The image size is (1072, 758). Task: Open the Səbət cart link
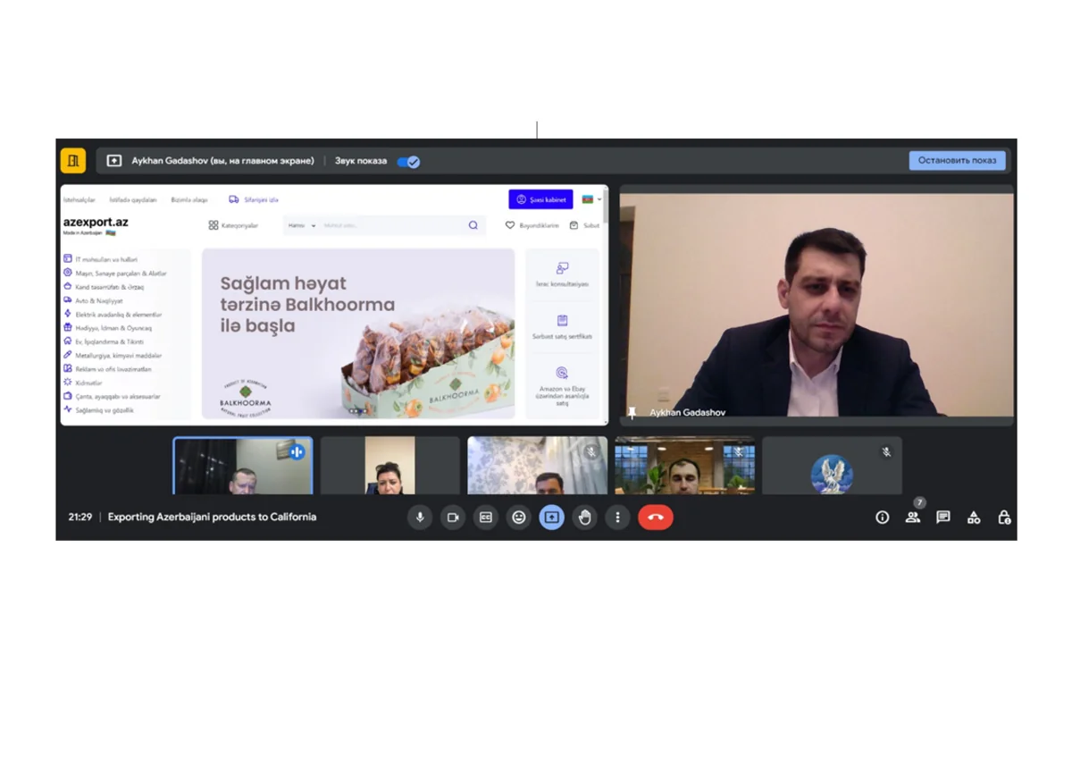[585, 225]
